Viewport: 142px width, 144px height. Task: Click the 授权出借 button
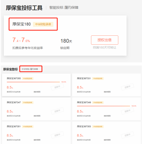point(105,40)
